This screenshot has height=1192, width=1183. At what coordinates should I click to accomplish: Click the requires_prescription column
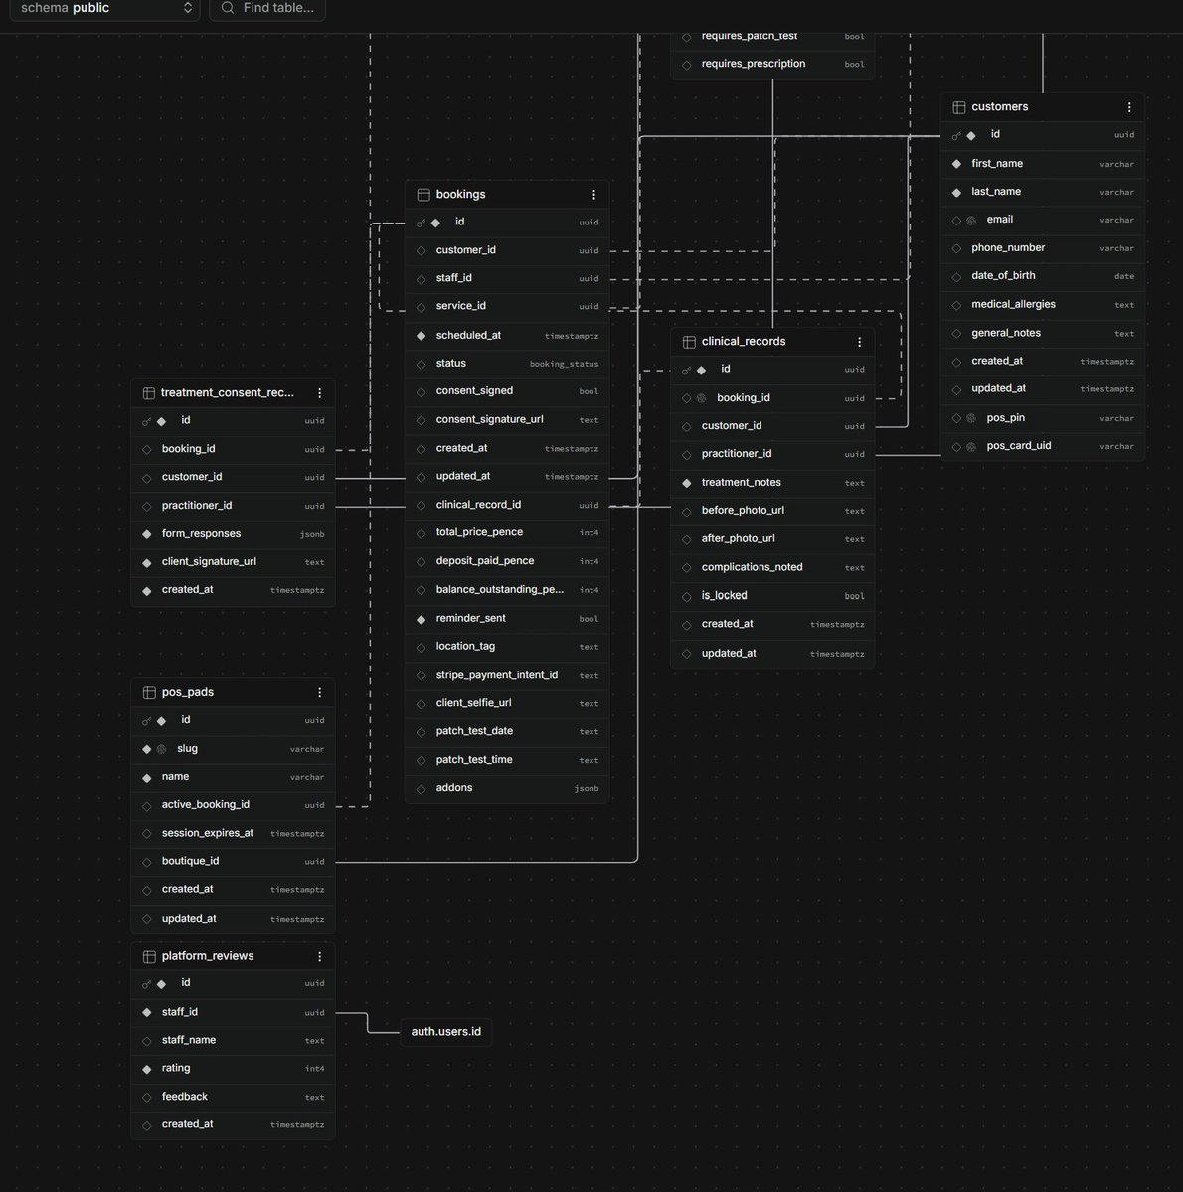pyautogui.click(x=772, y=64)
